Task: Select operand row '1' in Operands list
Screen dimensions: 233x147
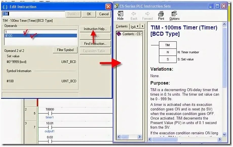Action: point(41,32)
